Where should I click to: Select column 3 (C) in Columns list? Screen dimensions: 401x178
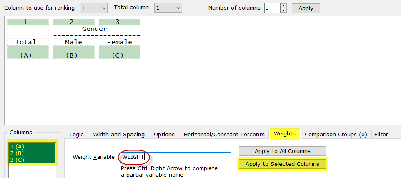pyautogui.click(x=18, y=159)
